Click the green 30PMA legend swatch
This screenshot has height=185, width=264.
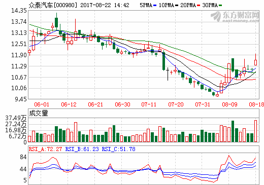click(220, 6)
